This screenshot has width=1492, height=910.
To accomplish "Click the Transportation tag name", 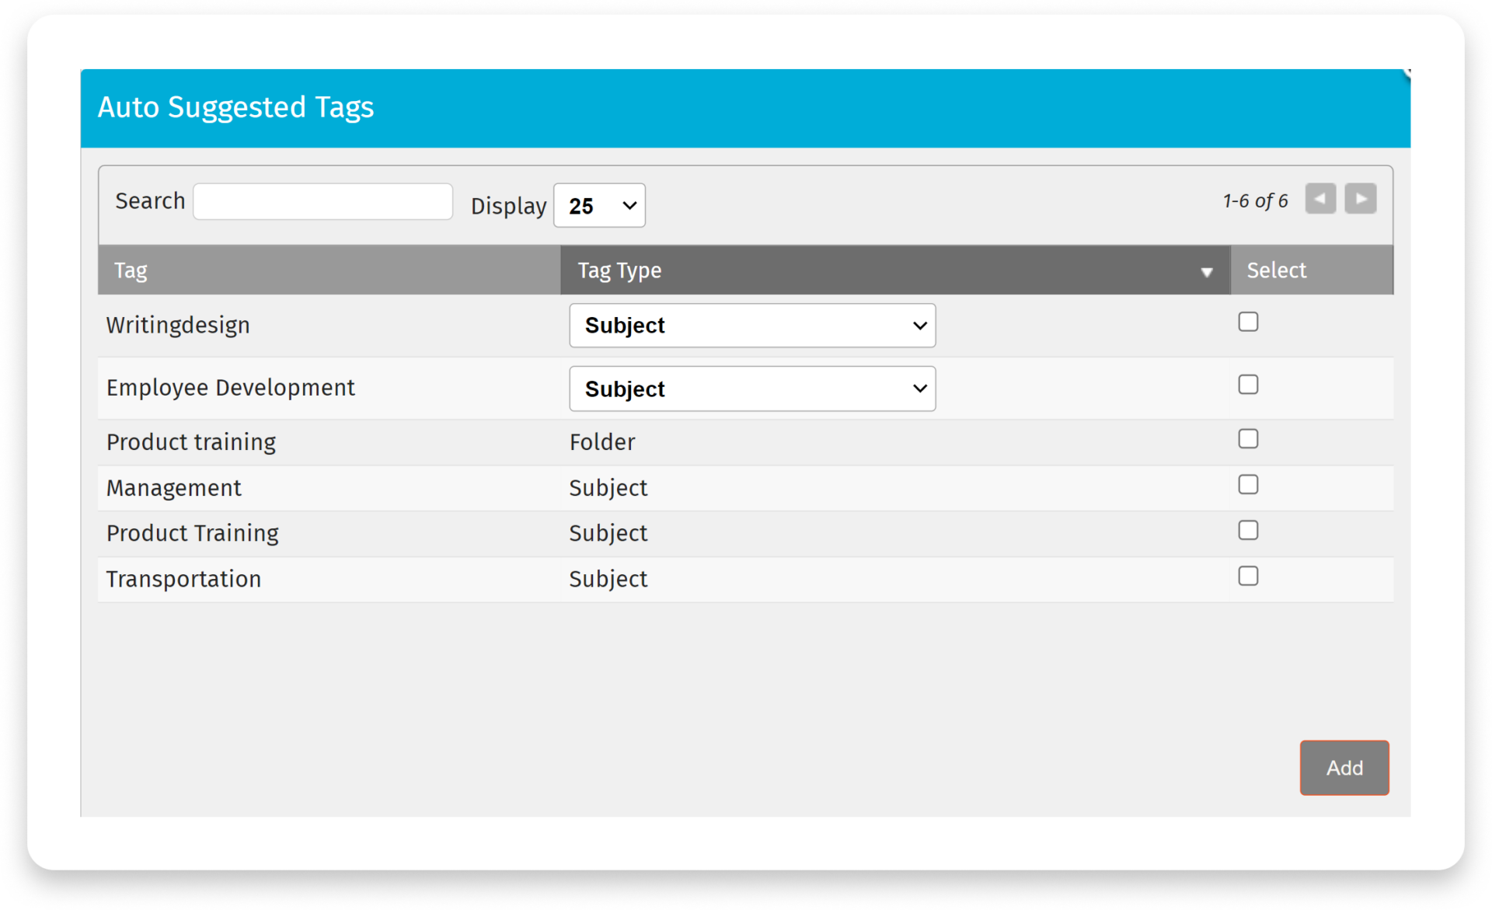I will pyautogui.click(x=183, y=579).
